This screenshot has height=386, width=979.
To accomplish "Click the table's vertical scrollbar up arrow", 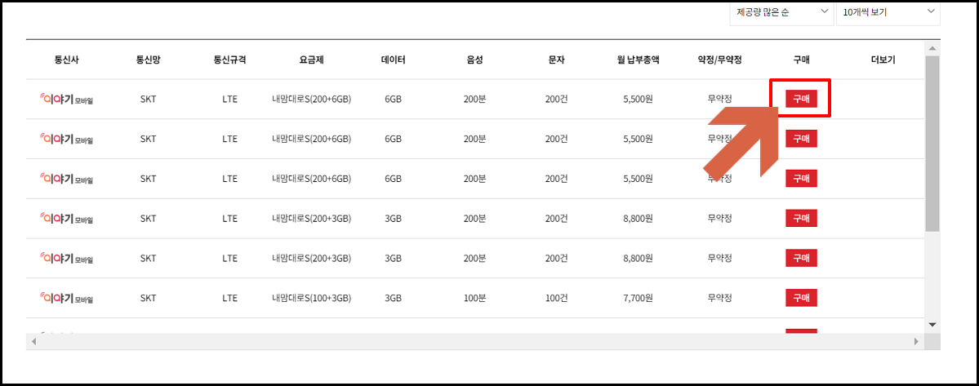I will coord(932,48).
